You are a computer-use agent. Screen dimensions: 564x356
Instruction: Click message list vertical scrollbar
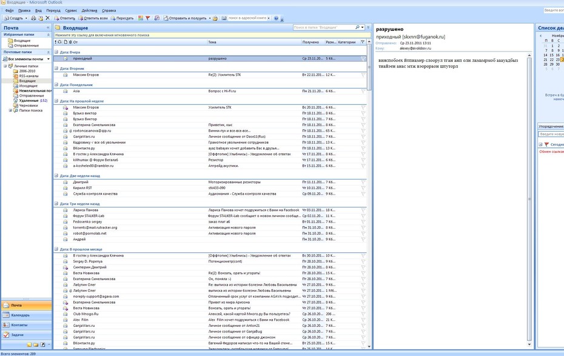tap(369, 69)
